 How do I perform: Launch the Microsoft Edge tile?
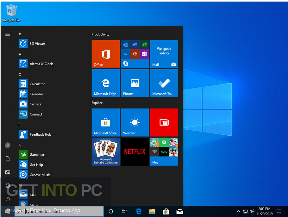pyautogui.click(x=106, y=83)
